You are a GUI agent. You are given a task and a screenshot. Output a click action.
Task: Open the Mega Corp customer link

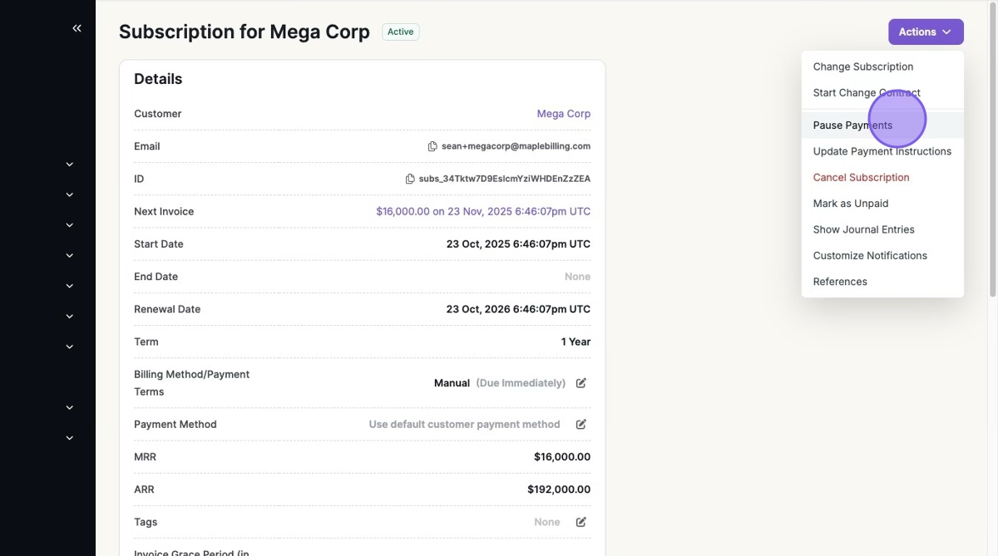(x=563, y=114)
